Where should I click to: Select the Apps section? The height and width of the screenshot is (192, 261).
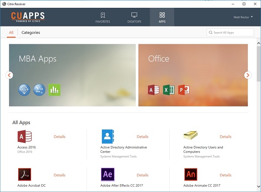tap(162, 17)
